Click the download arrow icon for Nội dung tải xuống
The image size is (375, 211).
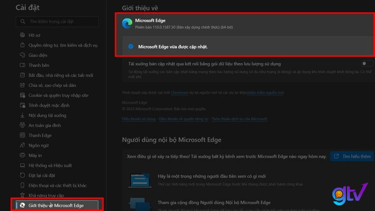pyautogui.click(x=22, y=115)
